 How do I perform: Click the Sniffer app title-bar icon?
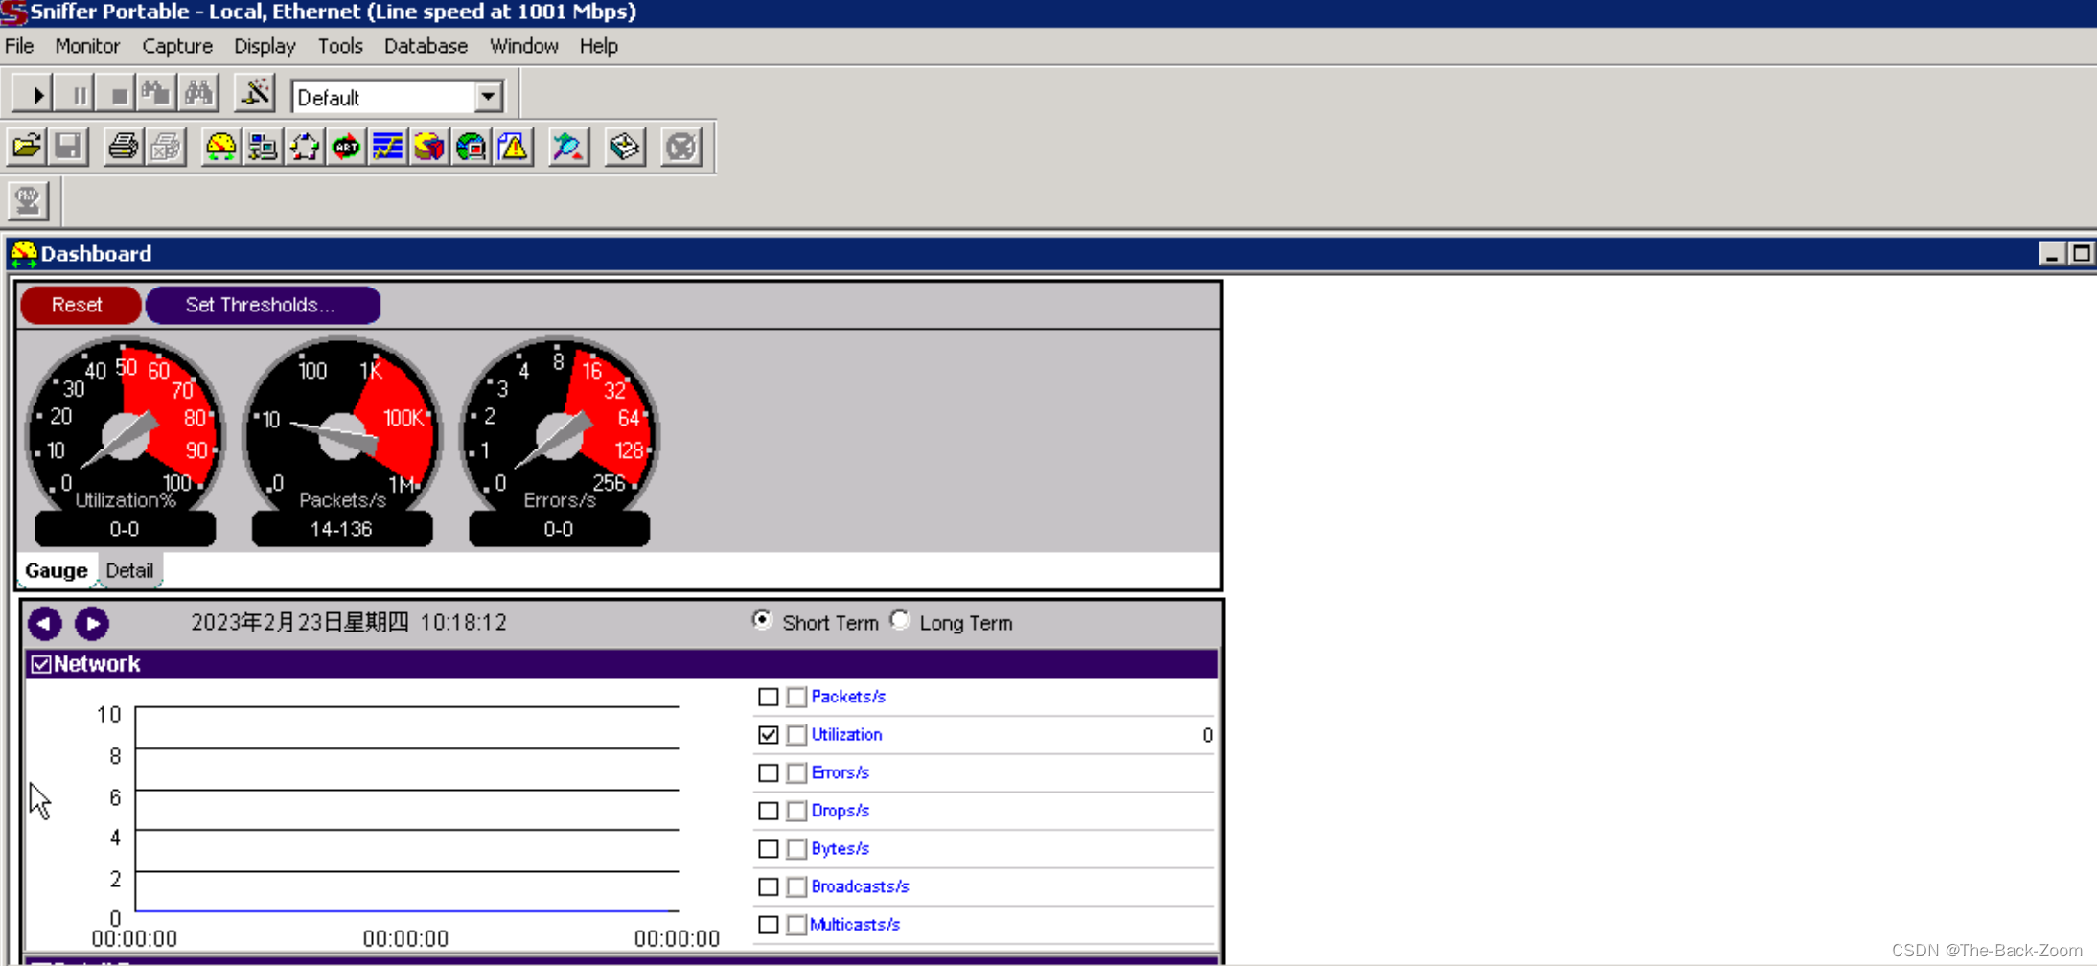13,12
